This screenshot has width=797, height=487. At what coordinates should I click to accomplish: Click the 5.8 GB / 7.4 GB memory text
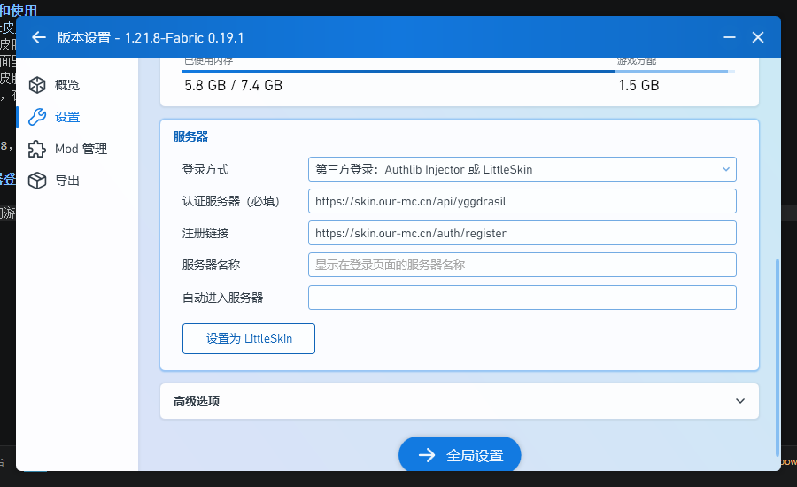(233, 85)
